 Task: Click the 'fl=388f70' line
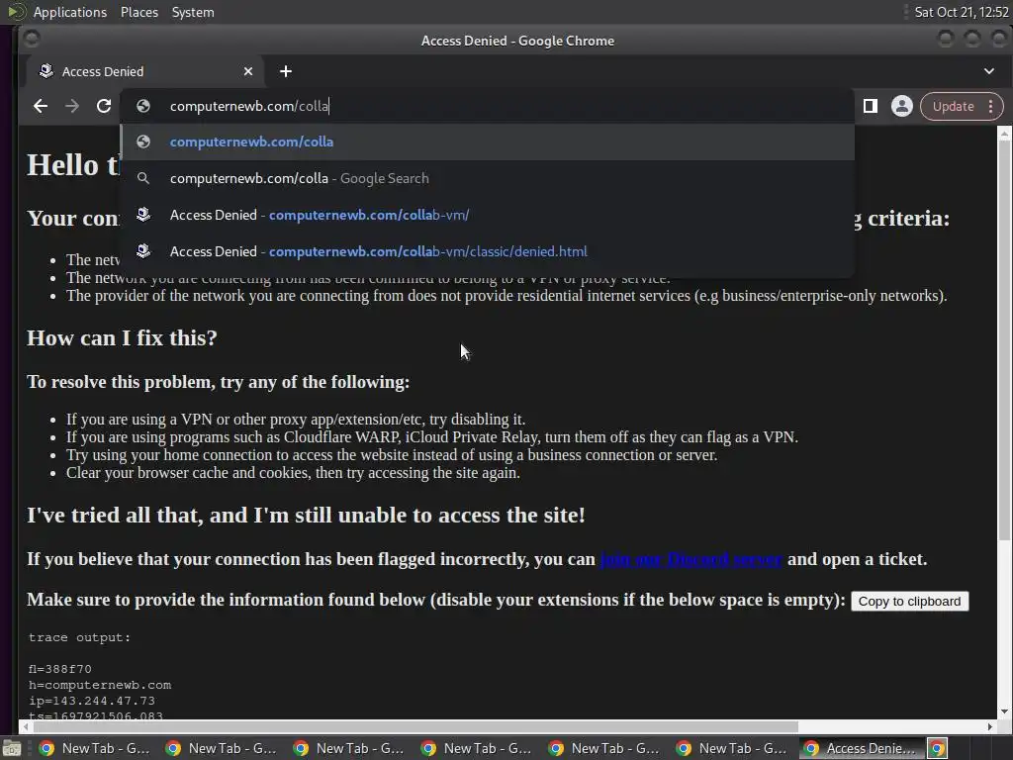pos(59,669)
